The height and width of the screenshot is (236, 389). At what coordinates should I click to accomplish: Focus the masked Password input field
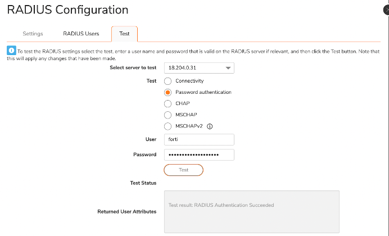click(198, 155)
